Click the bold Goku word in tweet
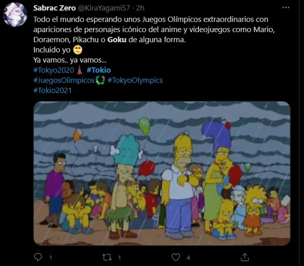Viewport: 304px width, 266px height. click(117, 40)
